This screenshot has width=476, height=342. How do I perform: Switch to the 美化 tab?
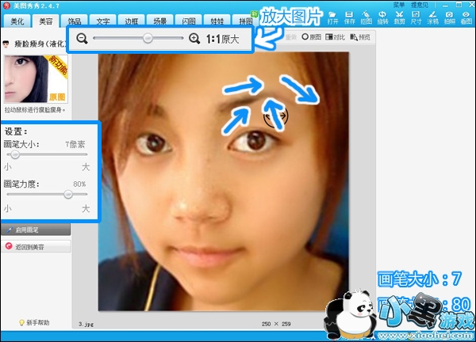click(17, 21)
